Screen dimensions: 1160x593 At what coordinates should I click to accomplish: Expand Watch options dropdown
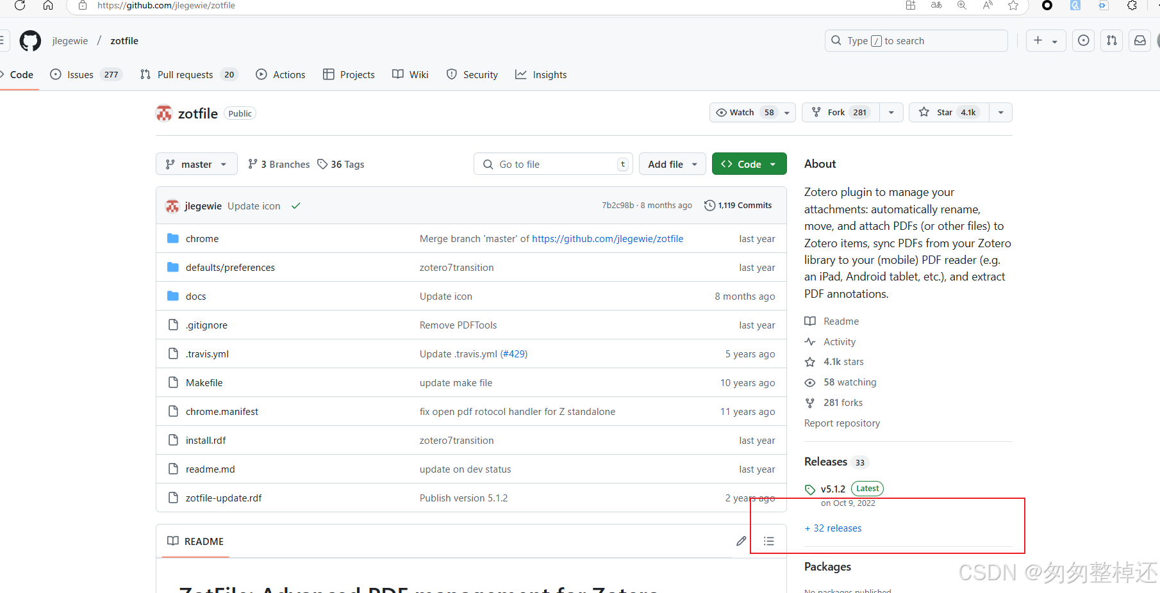(787, 113)
